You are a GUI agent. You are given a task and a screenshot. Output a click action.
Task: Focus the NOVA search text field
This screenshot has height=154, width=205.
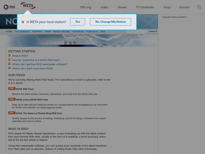click(137, 32)
